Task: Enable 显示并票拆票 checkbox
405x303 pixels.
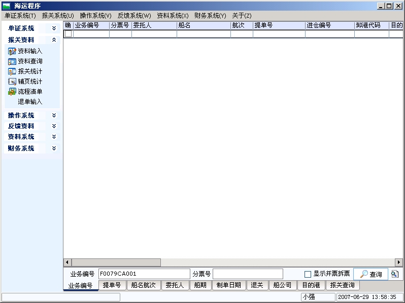Action: click(x=308, y=274)
